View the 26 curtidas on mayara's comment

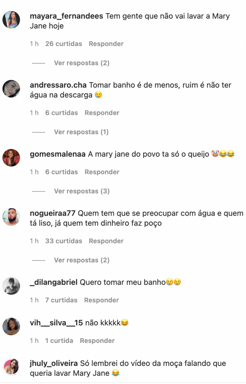coord(64,44)
